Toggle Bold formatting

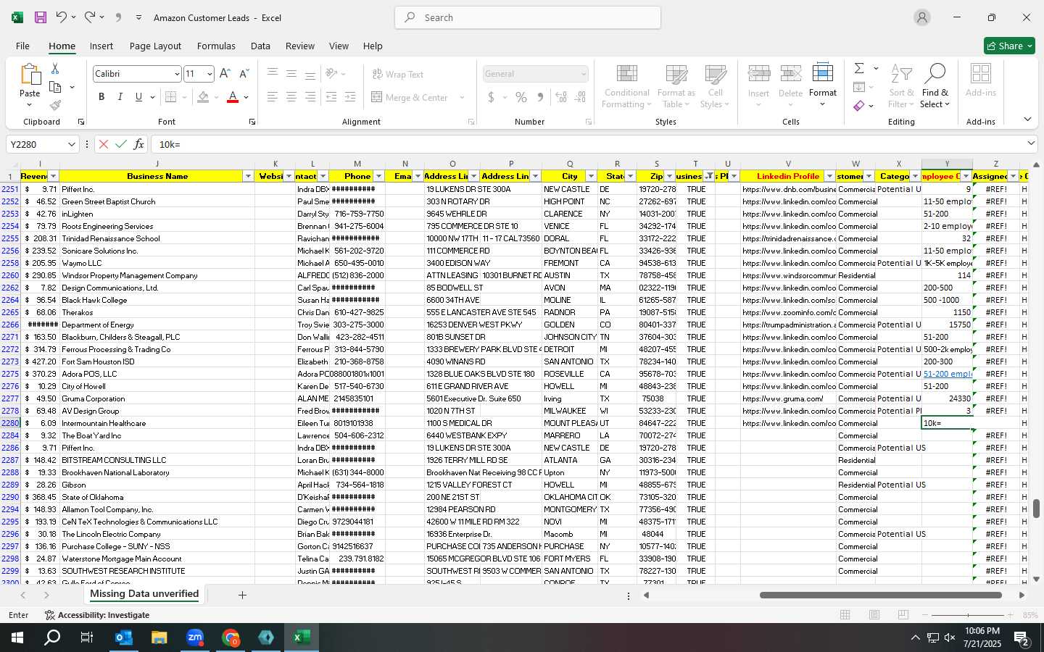(101, 97)
